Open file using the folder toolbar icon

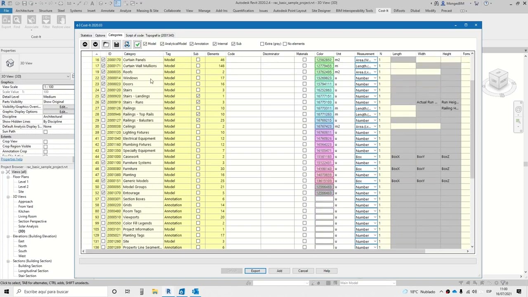point(106,45)
